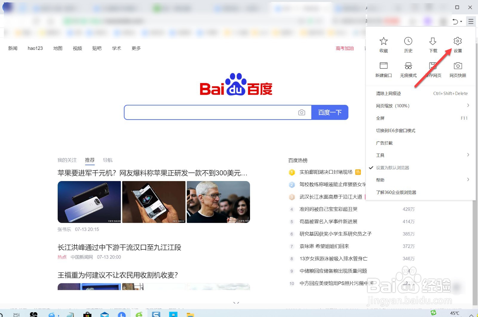
Task: Click the 中国新闻网 source label
Action: point(82,257)
